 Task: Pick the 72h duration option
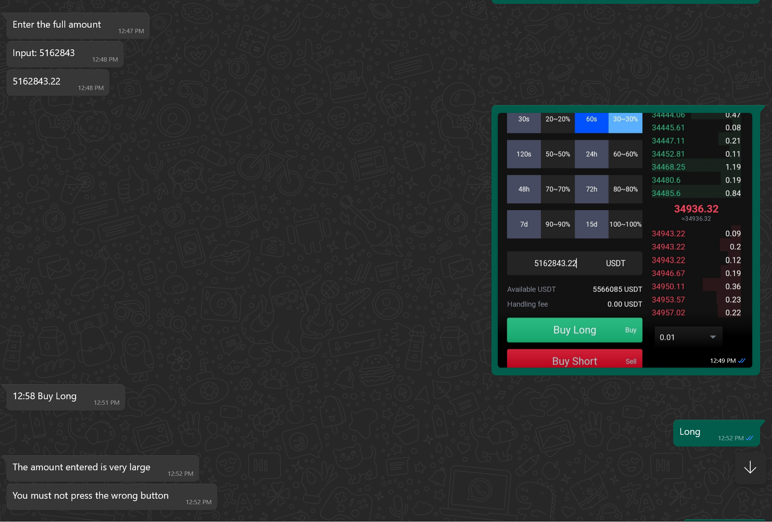[591, 189]
